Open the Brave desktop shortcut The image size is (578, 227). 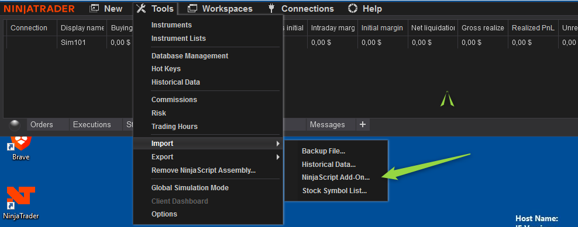[20, 148]
